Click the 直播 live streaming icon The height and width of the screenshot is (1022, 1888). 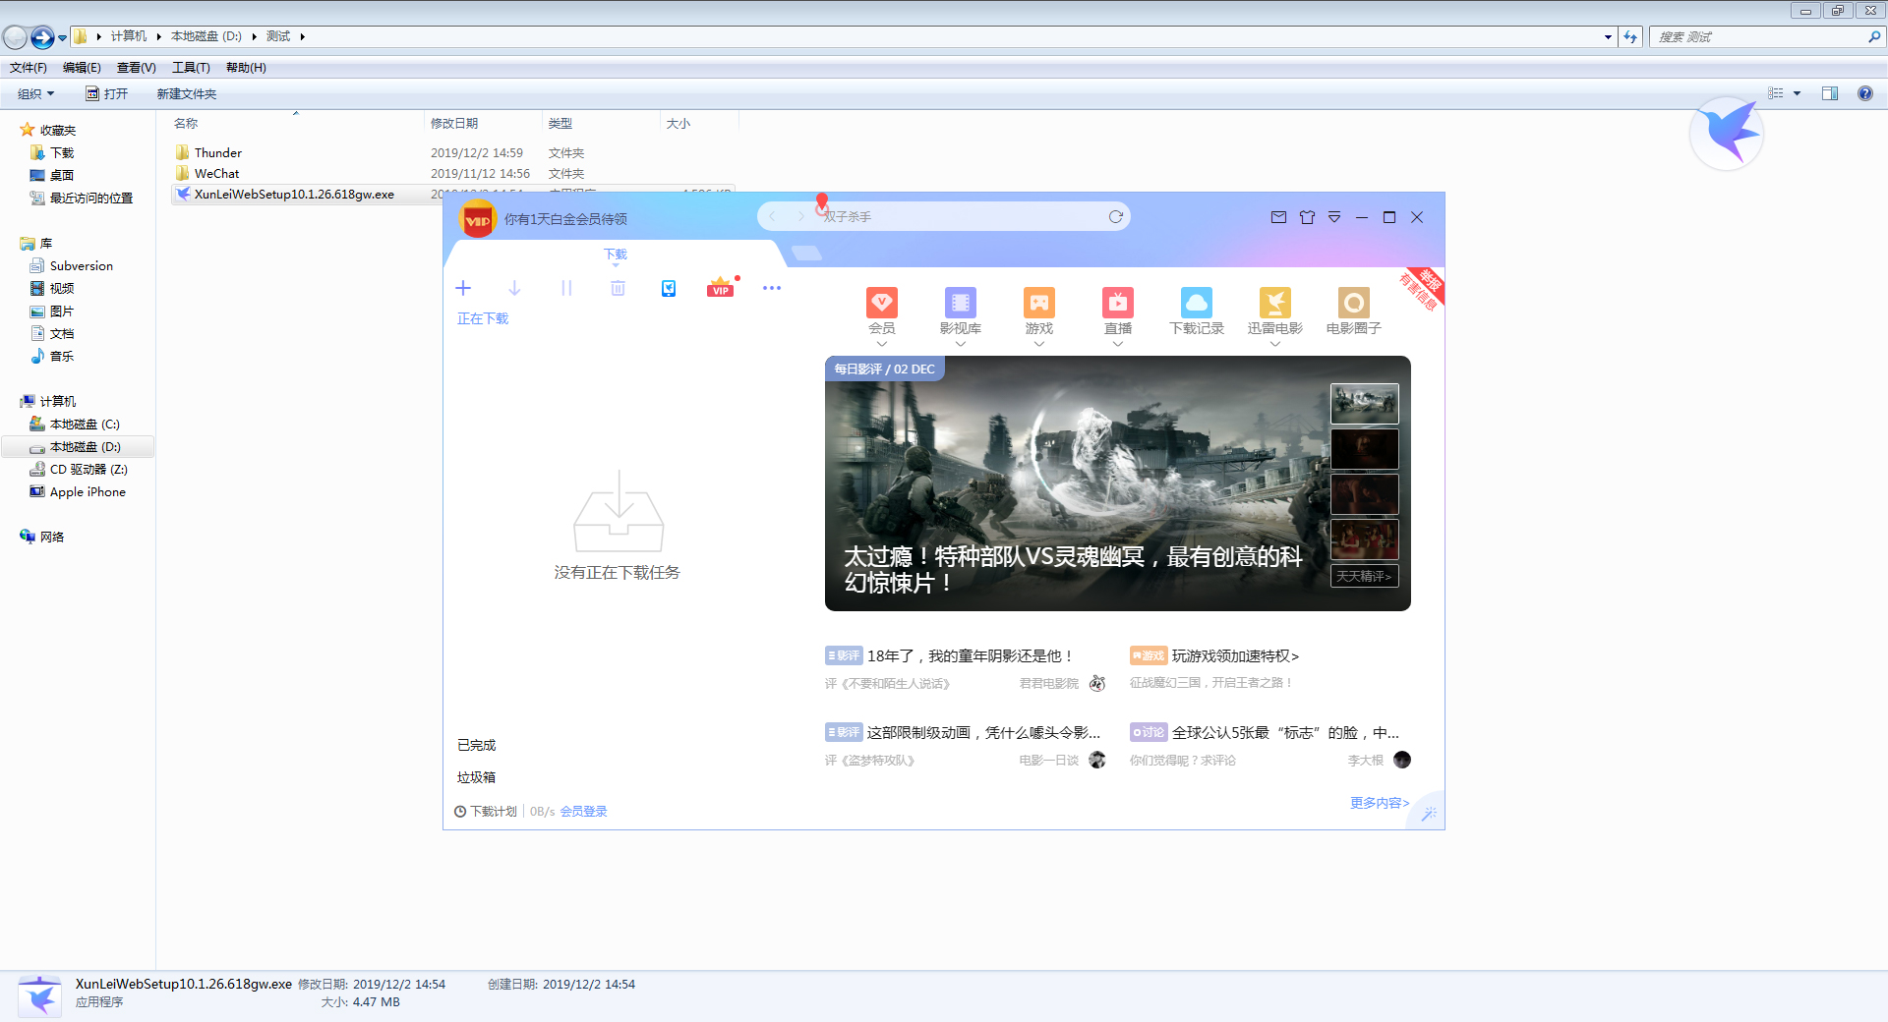pyautogui.click(x=1117, y=303)
